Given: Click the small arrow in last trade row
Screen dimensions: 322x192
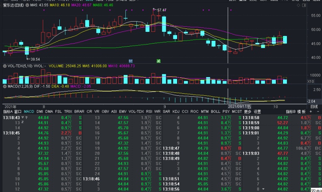Looking at the screenshot, I should click(x=263, y=189).
